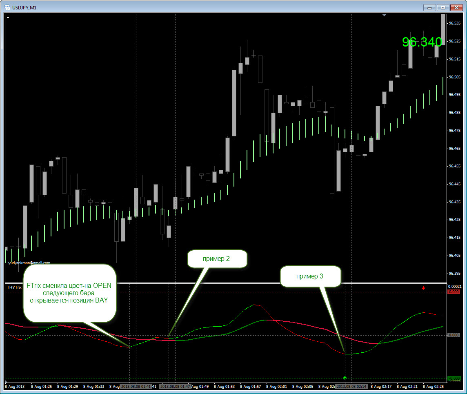Click the green -0.000 level tag
467x394 pixels.
coord(454,378)
